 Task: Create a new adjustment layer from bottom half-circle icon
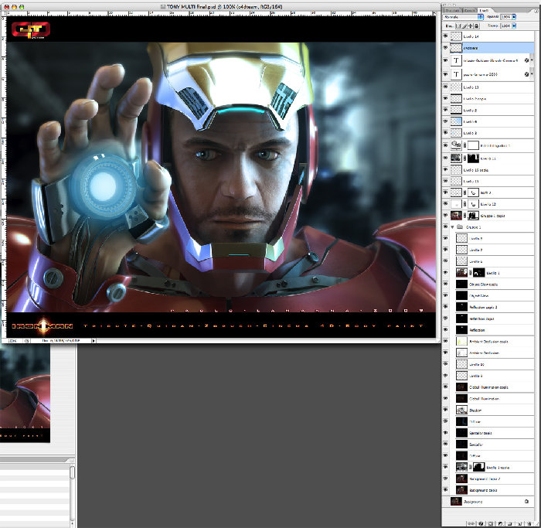(x=500, y=523)
